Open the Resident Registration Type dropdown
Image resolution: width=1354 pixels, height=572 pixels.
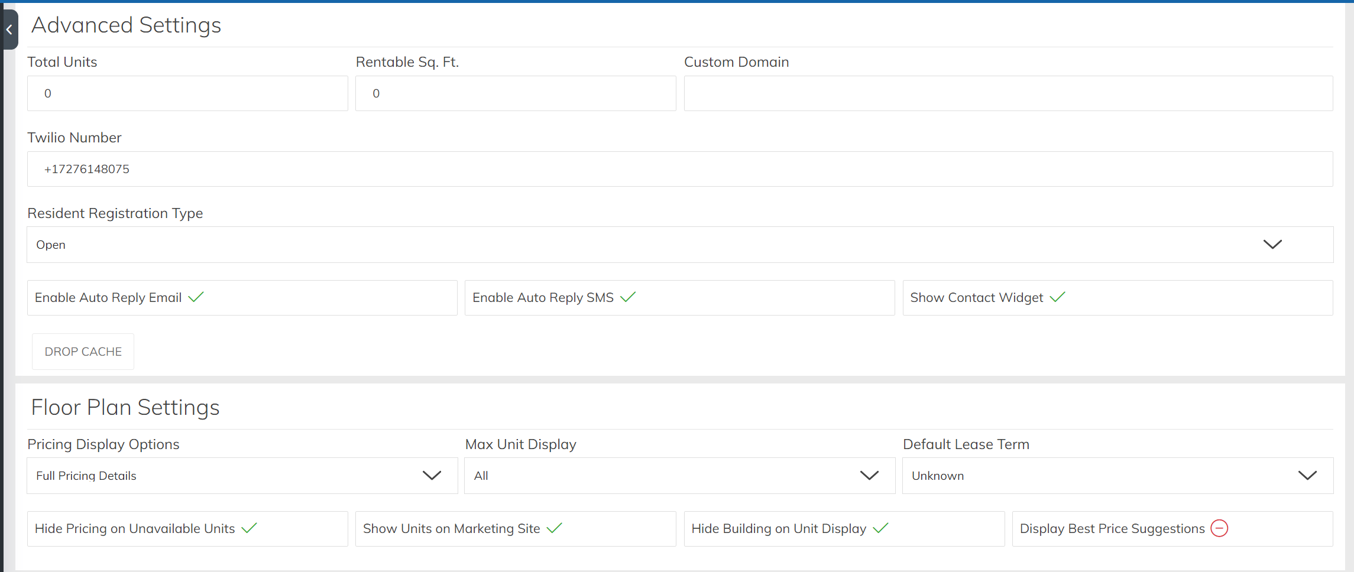680,245
